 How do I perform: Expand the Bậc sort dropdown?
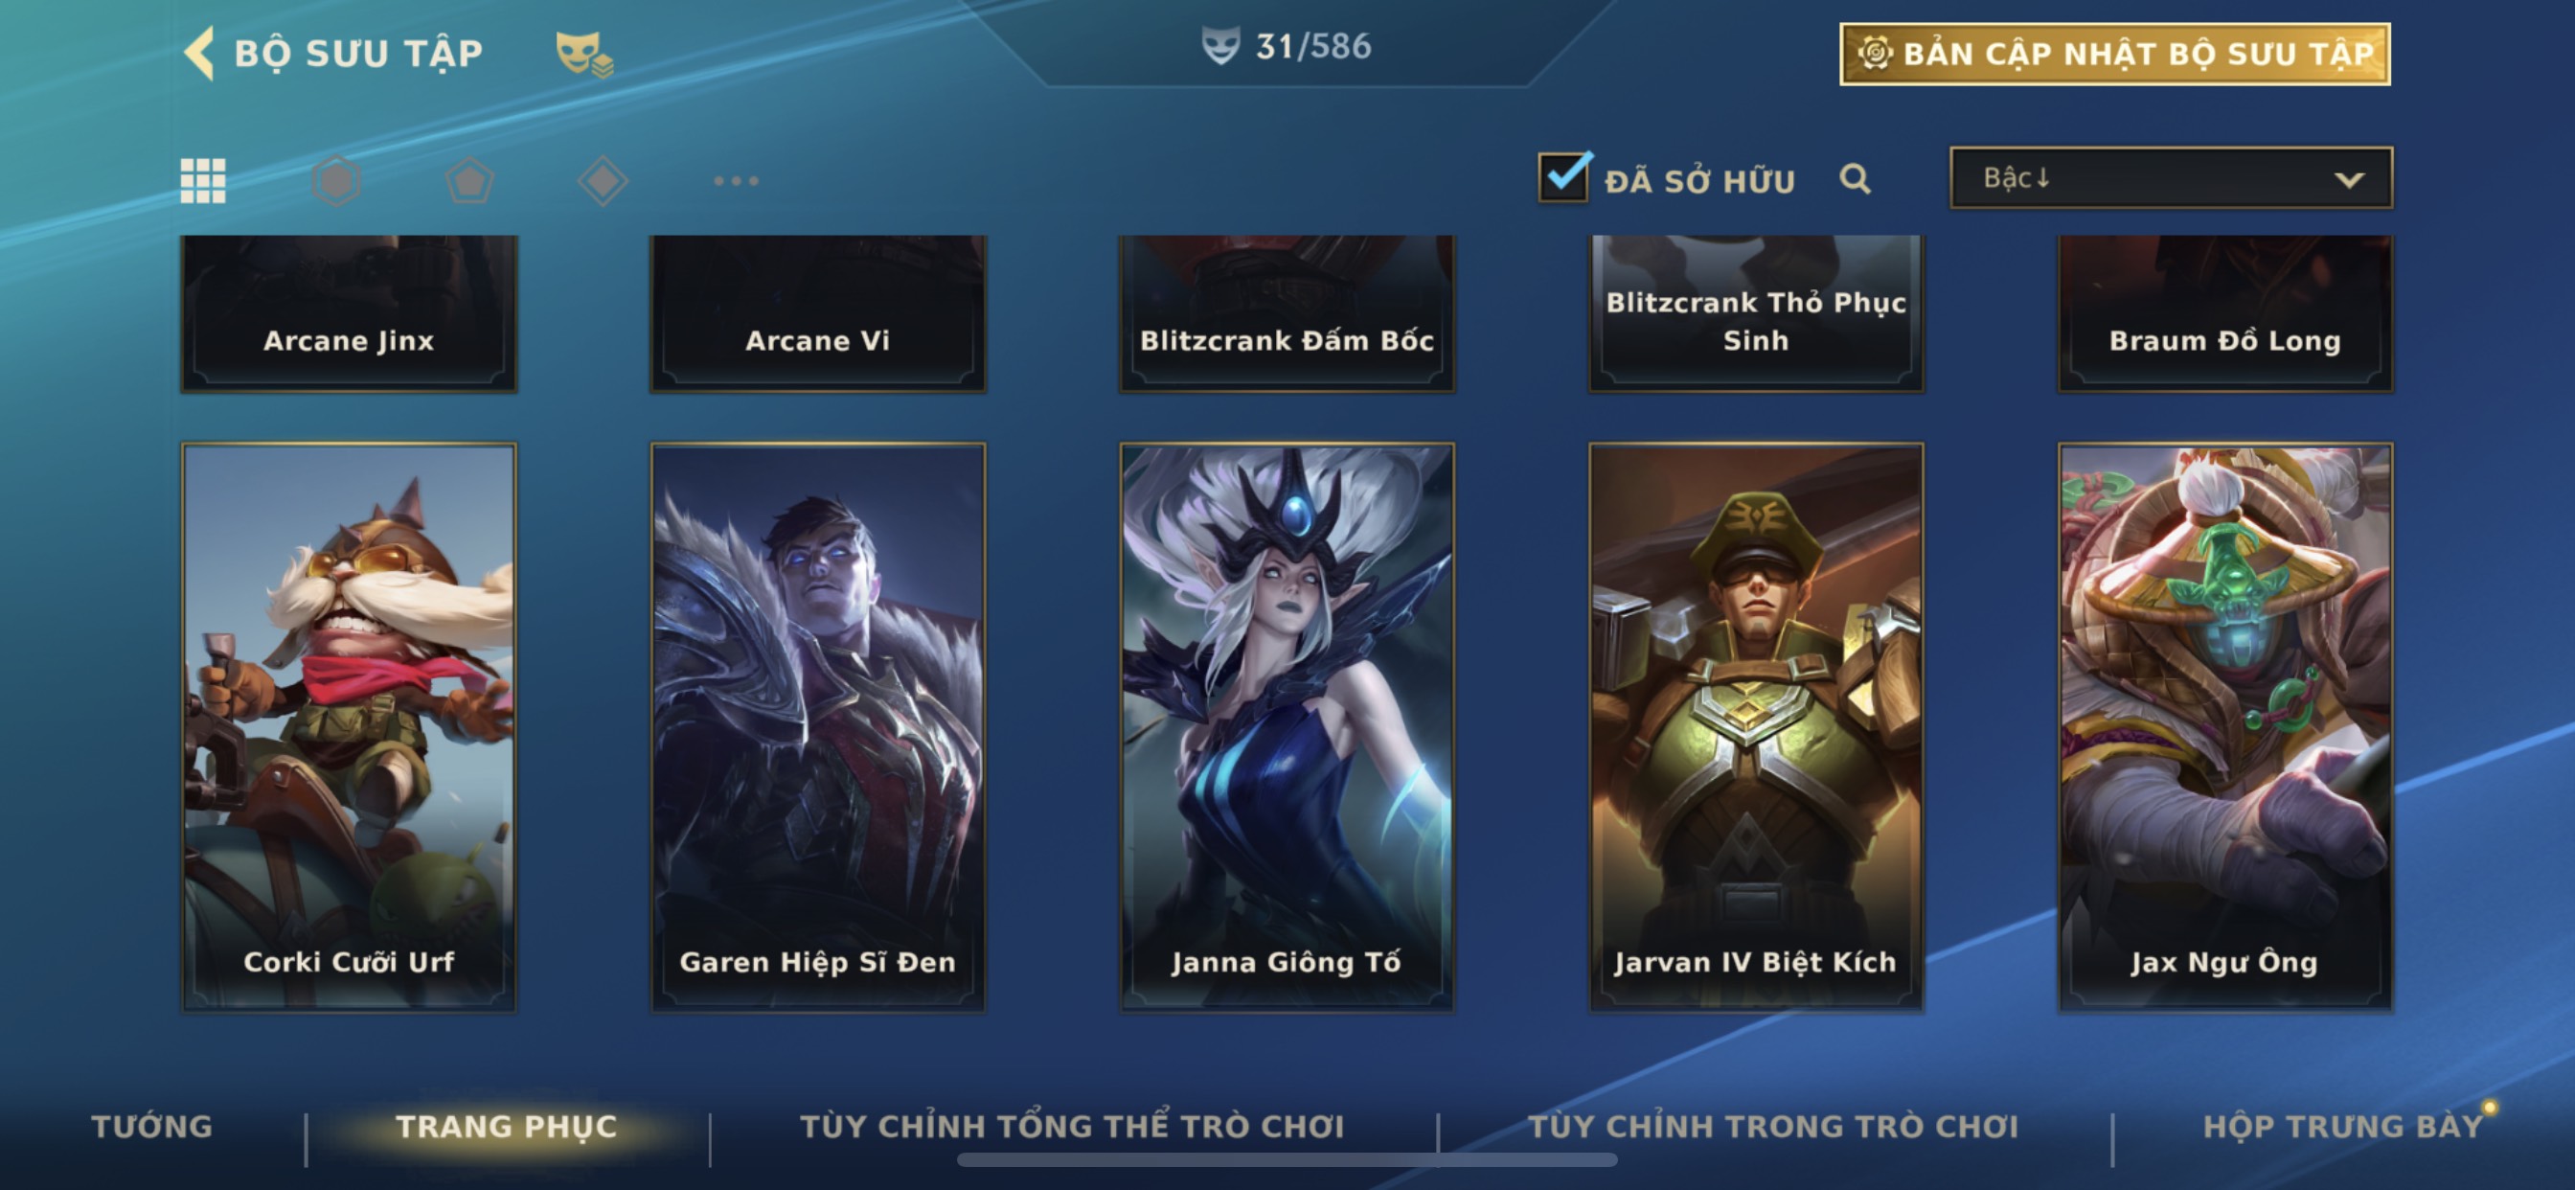(x=2171, y=178)
